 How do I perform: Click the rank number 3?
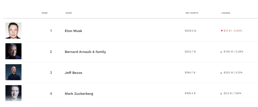click(51, 73)
